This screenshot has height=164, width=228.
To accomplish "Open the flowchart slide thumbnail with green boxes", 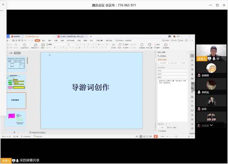I will pyautogui.click(x=16, y=82).
